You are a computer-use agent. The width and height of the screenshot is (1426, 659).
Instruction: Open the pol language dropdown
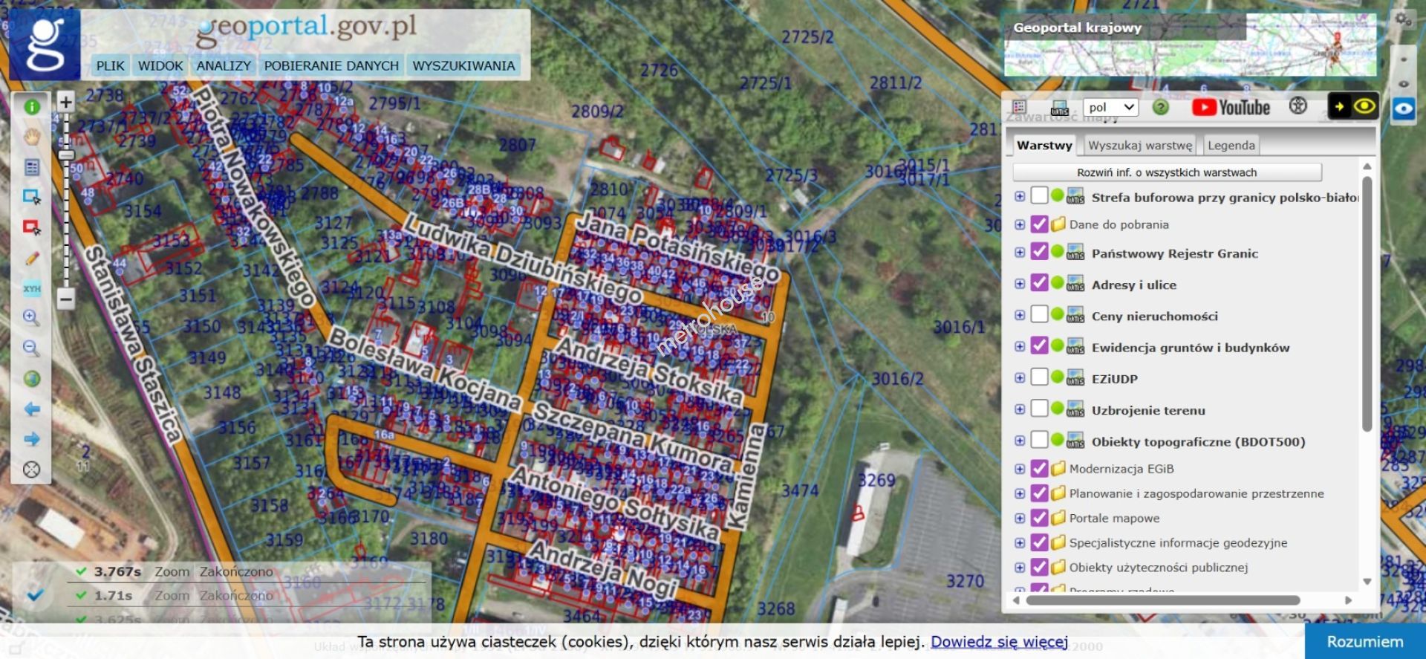1110,108
